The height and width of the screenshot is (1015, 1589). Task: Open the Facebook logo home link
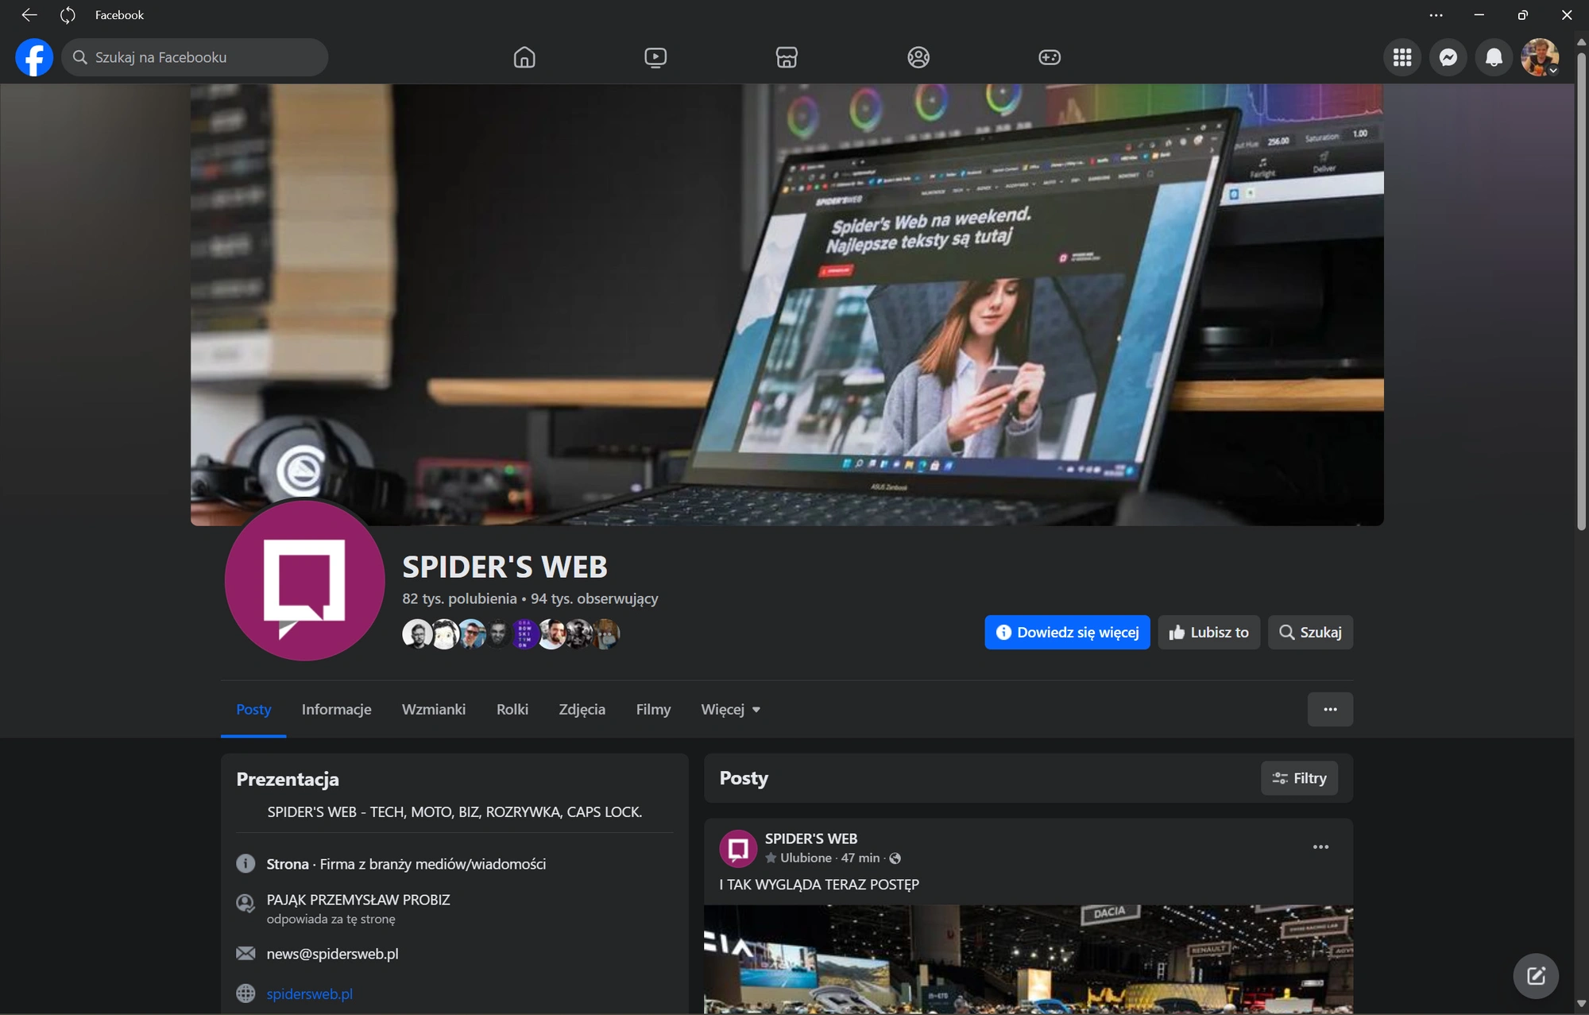[x=34, y=57]
